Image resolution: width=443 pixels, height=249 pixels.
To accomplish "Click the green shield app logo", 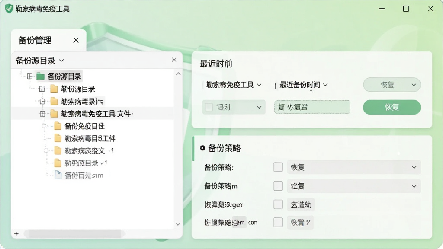I will pyautogui.click(x=9, y=9).
